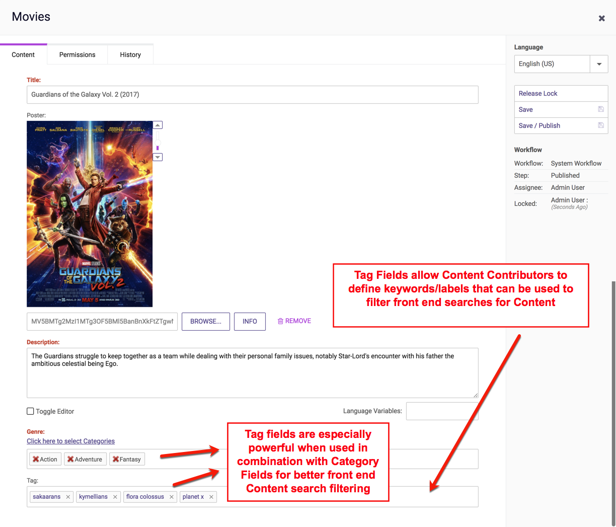The image size is (616, 527).
Task: Close the Movies dialog
Action: (601, 18)
